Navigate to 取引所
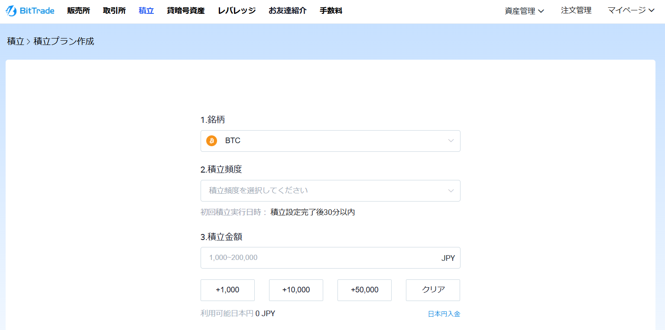The image size is (665, 330). pyautogui.click(x=114, y=10)
